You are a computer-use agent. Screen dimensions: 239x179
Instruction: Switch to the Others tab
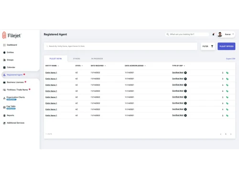tap(76, 59)
